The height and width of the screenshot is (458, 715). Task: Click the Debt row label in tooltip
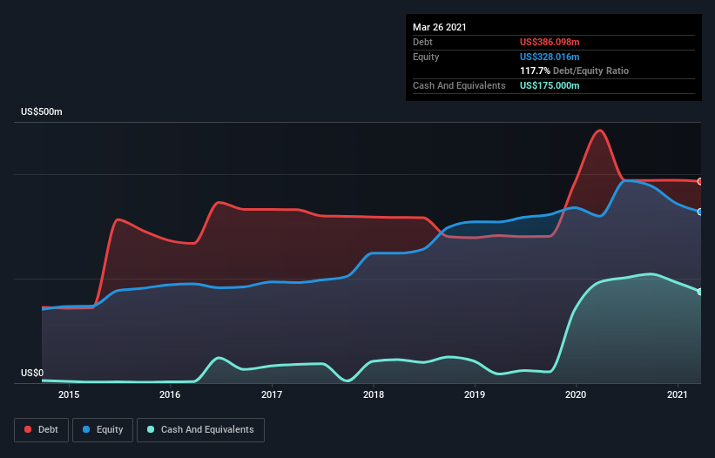pyautogui.click(x=422, y=42)
